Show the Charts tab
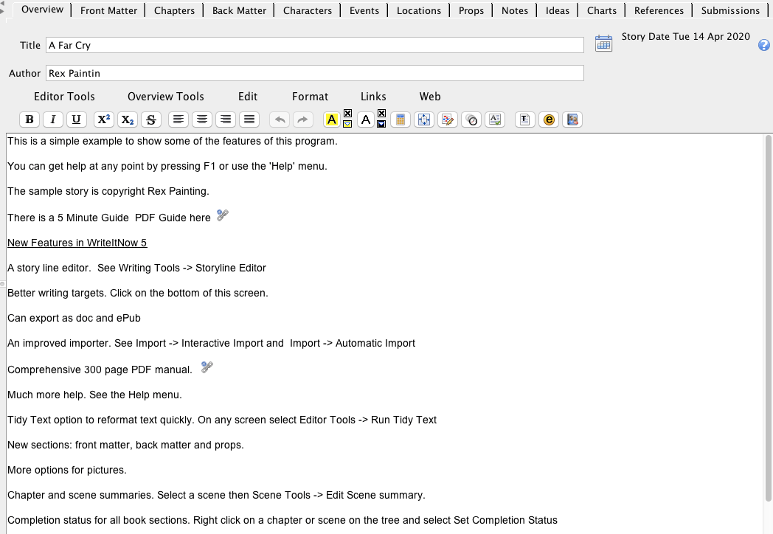 601,10
